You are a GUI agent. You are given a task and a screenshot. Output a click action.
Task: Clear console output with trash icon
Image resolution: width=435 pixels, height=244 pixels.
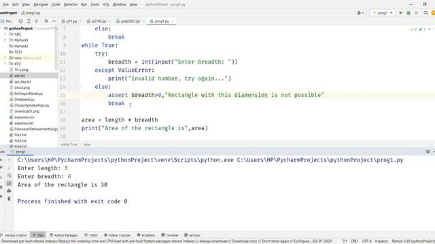click(9, 199)
